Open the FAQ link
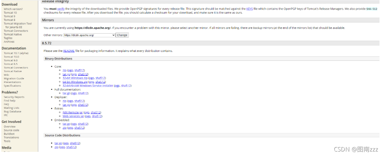This screenshot has width=383, height=155. 6,104
